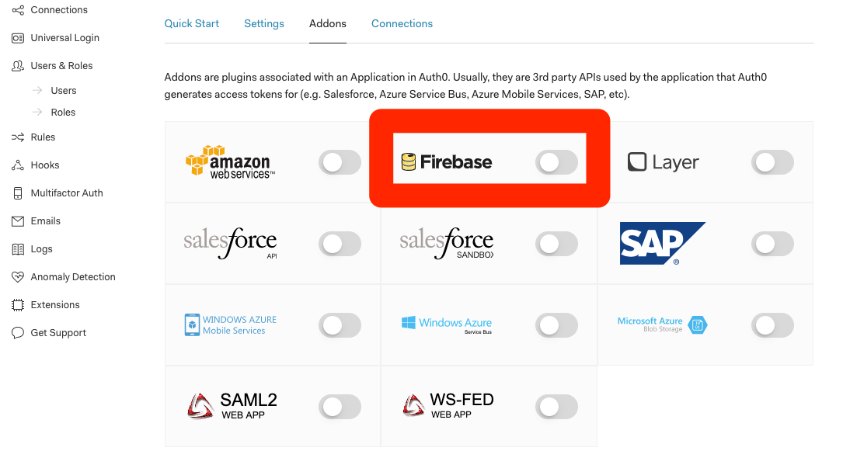Click the Get Support chat bubble icon
This screenshot has height=458, width=843.
click(x=18, y=333)
